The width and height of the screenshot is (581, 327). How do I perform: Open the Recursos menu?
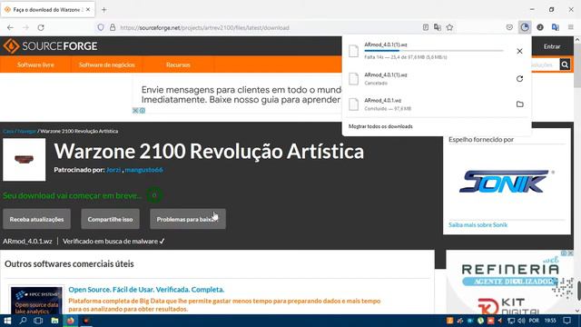click(x=178, y=64)
